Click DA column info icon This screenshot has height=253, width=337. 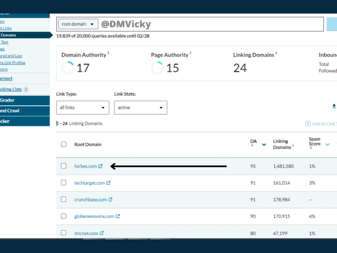252,145
